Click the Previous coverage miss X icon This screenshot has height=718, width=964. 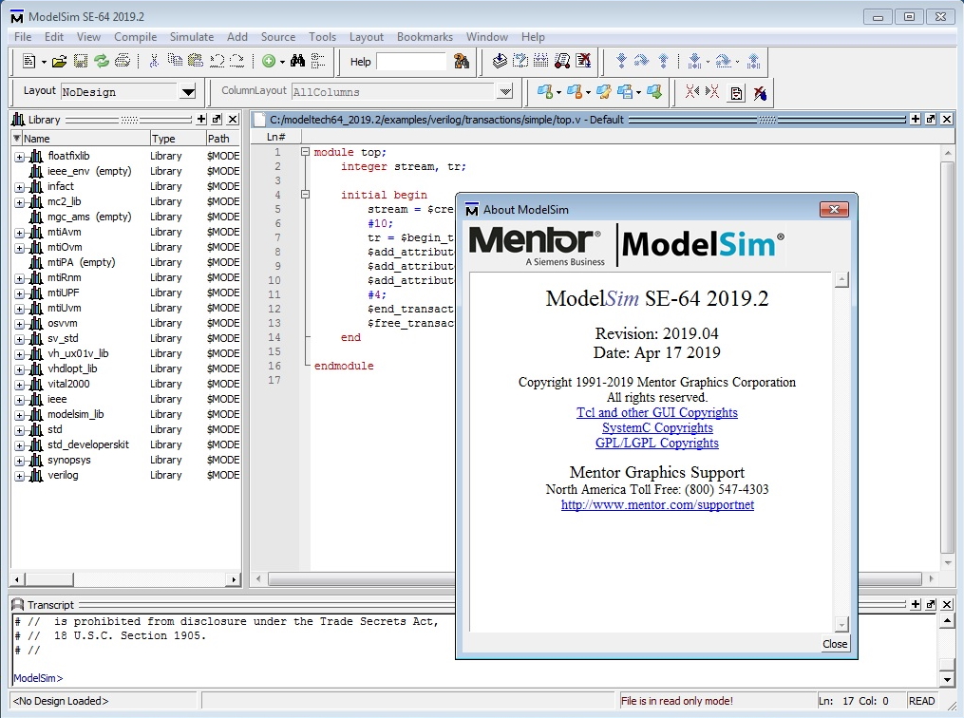pyautogui.click(x=692, y=92)
